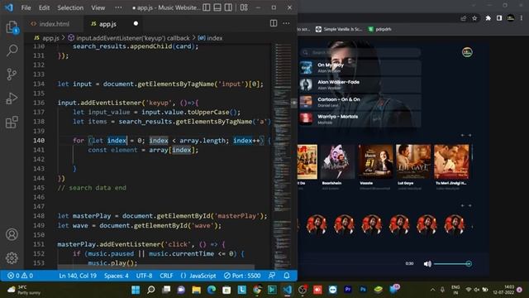Toggle the bottom panel layout icon
The height and width of the screenshot is (298, 529).
tap(217, 7)
